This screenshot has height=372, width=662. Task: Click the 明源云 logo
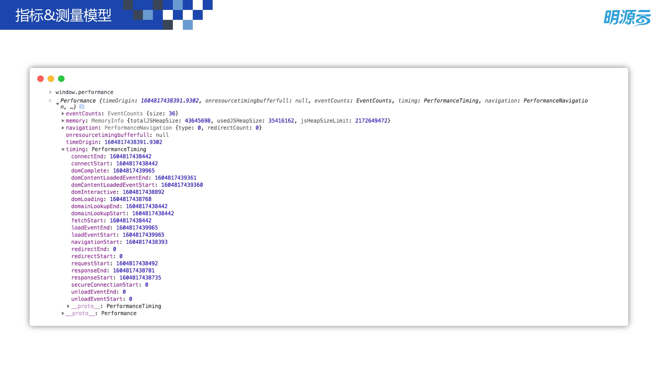(x=628, y=18)
